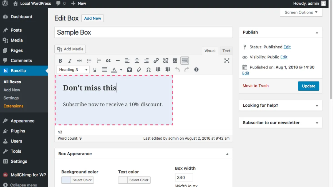333x187 pixels.
Task: Toggle bold formatting in the editor toolbar
Action: 60,61
